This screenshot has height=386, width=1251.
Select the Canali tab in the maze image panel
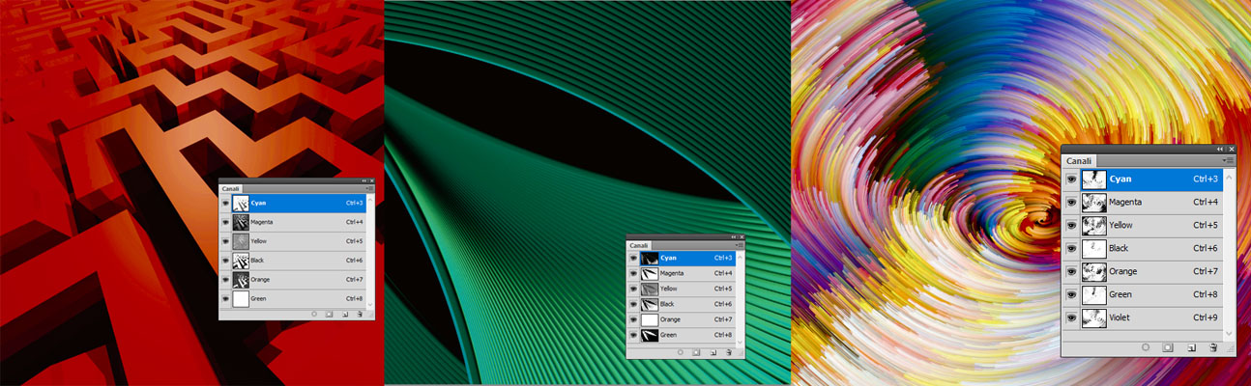tap(230, 188)
